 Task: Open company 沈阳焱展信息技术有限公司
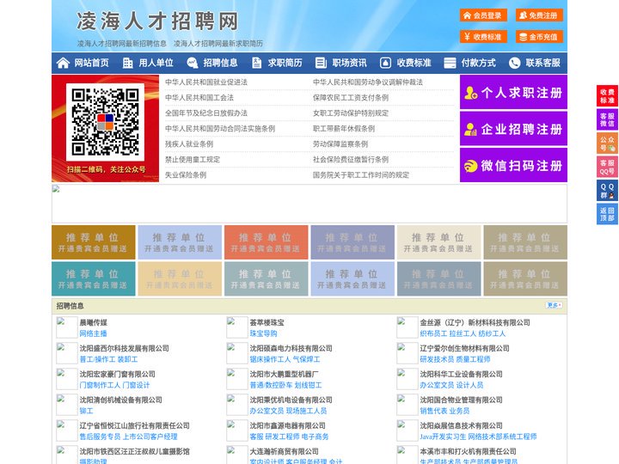tap(461, 425)
